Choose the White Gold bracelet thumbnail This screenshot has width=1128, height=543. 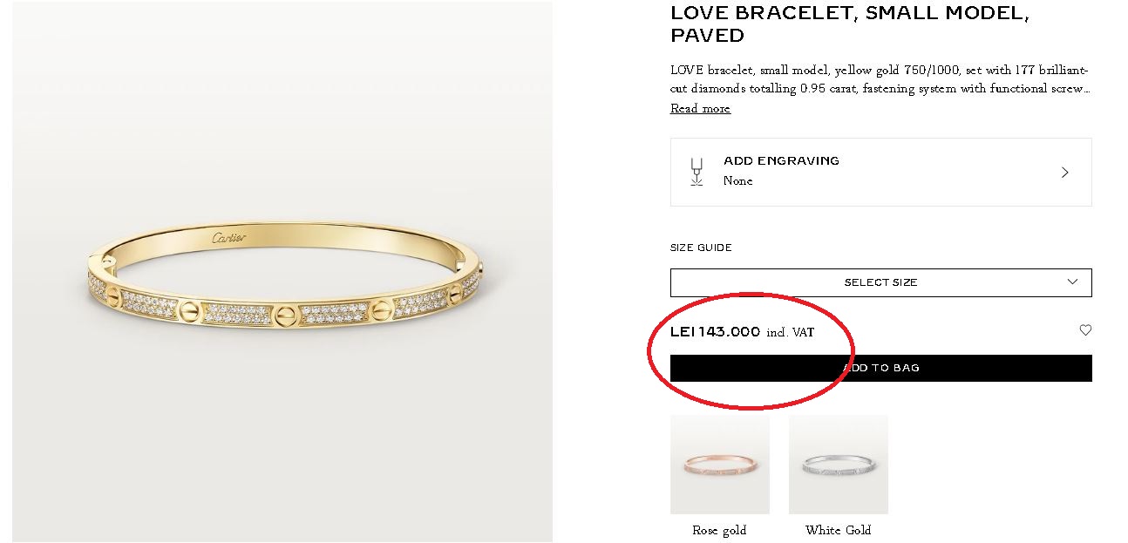coord(838,464)
